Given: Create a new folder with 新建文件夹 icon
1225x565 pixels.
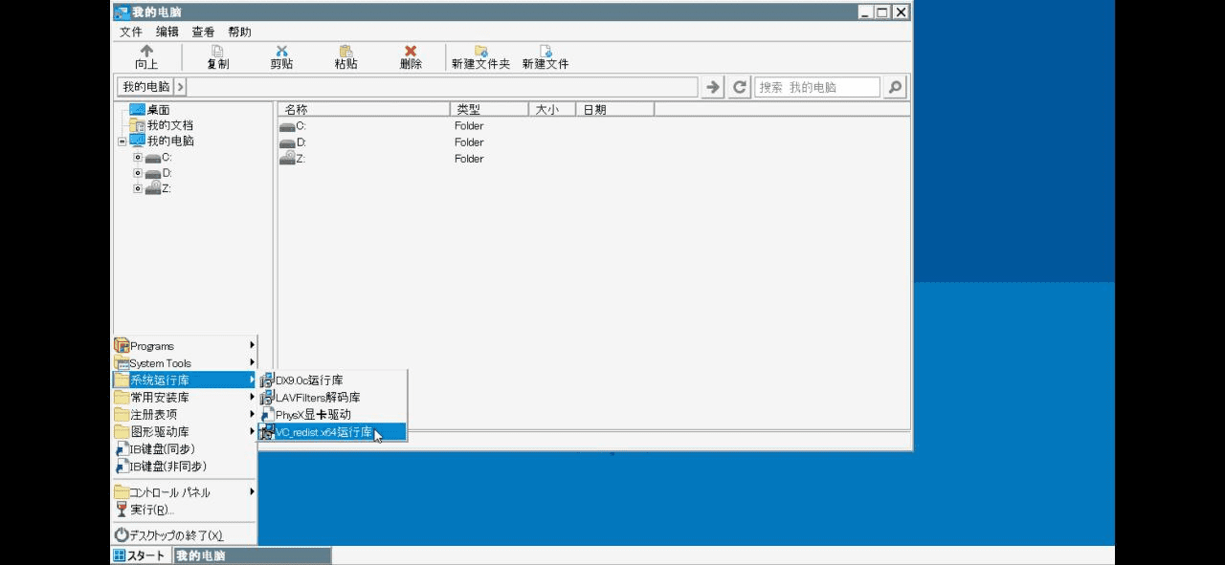Looking at the screenshot, I should [480, 52].
